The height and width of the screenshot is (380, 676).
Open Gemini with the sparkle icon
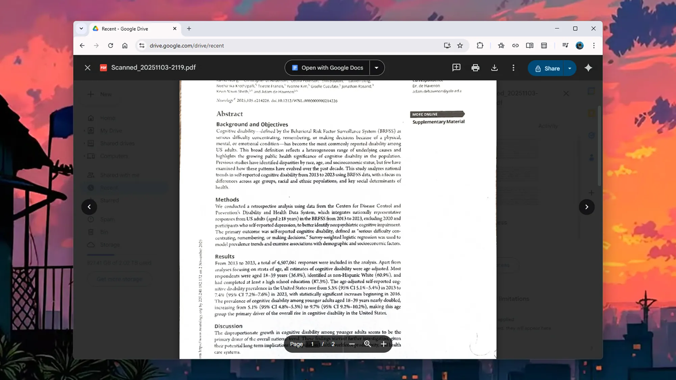pos(588,68)
